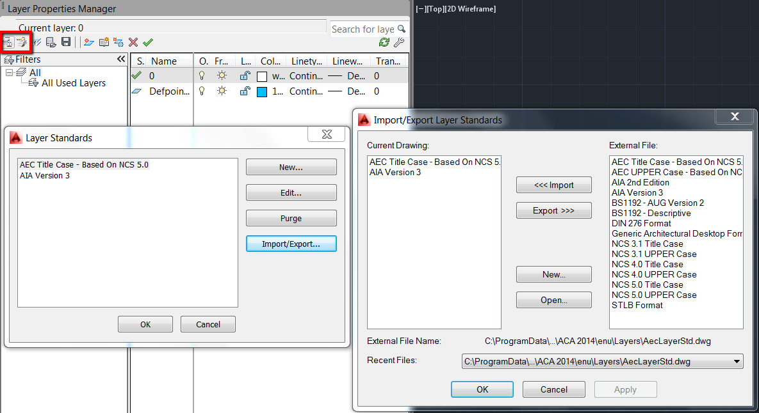This screenshot has height=413, width=759.
Task: Toggle the On light bulb for layer 0
Action: [x=202, y=76]
